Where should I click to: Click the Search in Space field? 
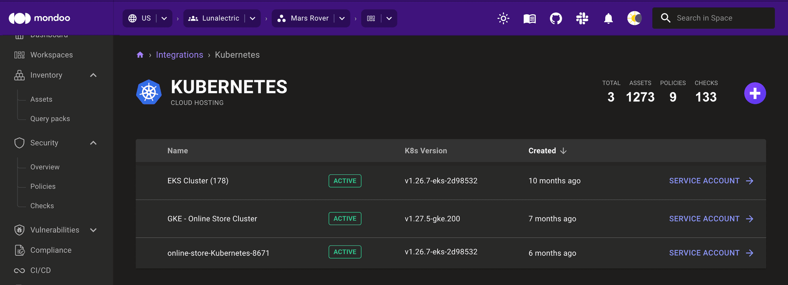pos(713,18)
